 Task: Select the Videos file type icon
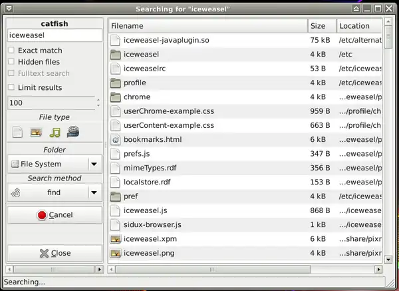click(x=73, y=132)
